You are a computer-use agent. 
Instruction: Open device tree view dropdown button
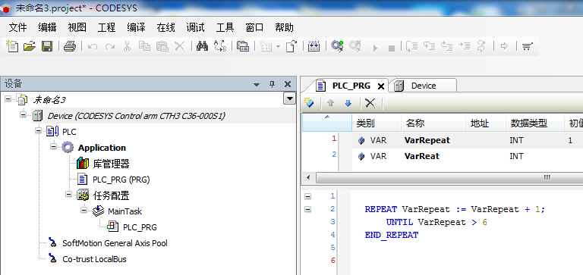pos(289,98)
